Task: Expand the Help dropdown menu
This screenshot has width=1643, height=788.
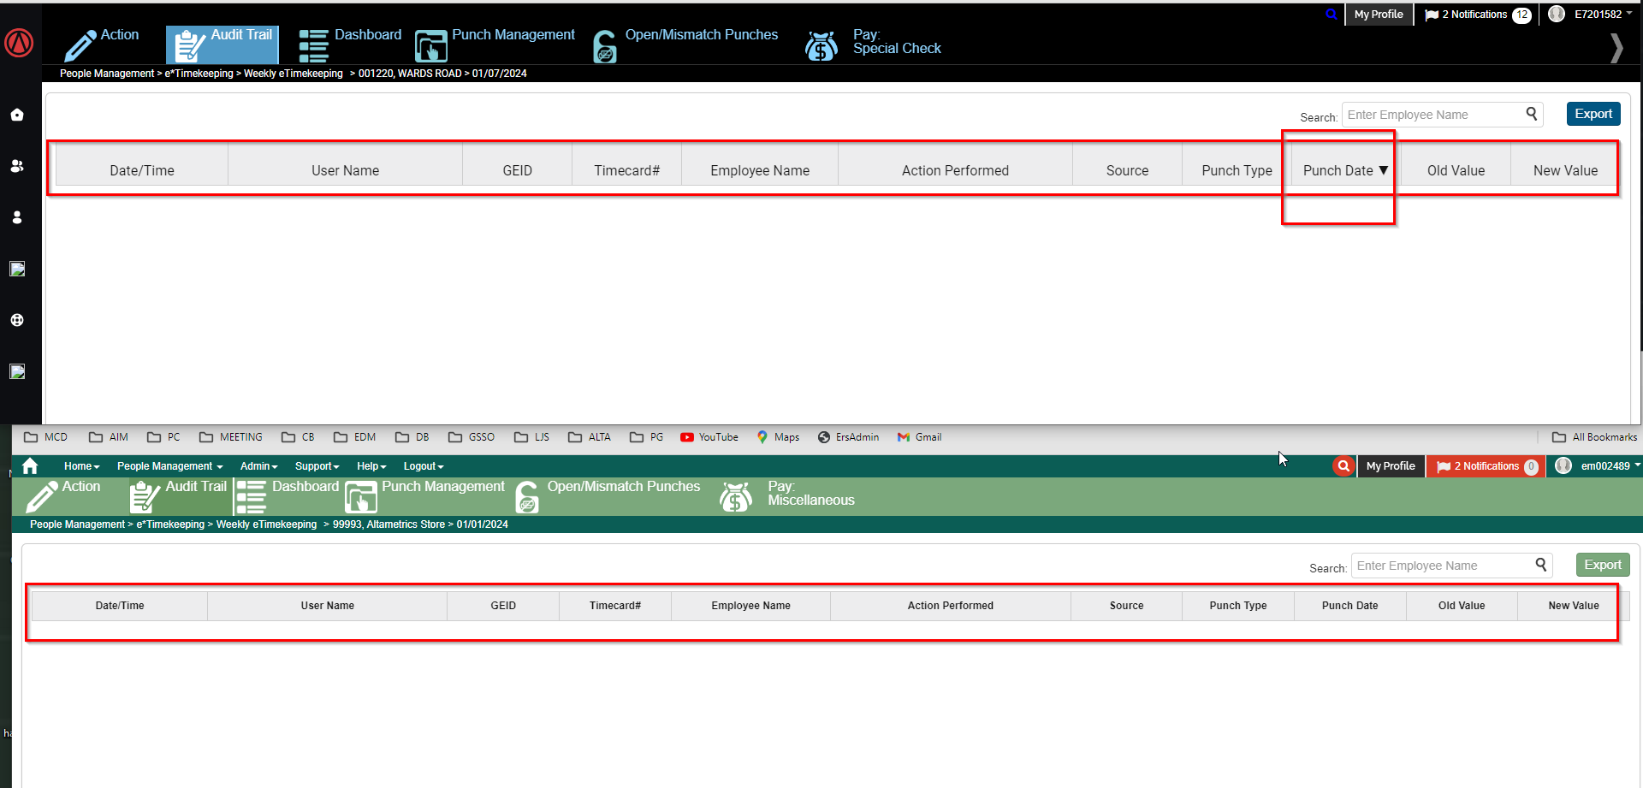Action: pyautogui.click(x=371, y=466)
